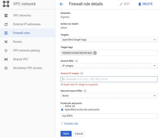The height and width of the screenshot is (138, 161).
Task: Click the Serverless VPC access icon
Action: tap(6, 68)
